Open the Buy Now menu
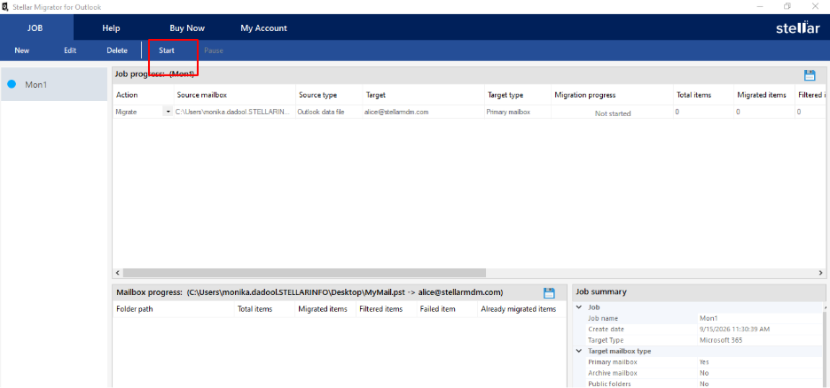This screenshot has height=388, width=830. point(187,28)
